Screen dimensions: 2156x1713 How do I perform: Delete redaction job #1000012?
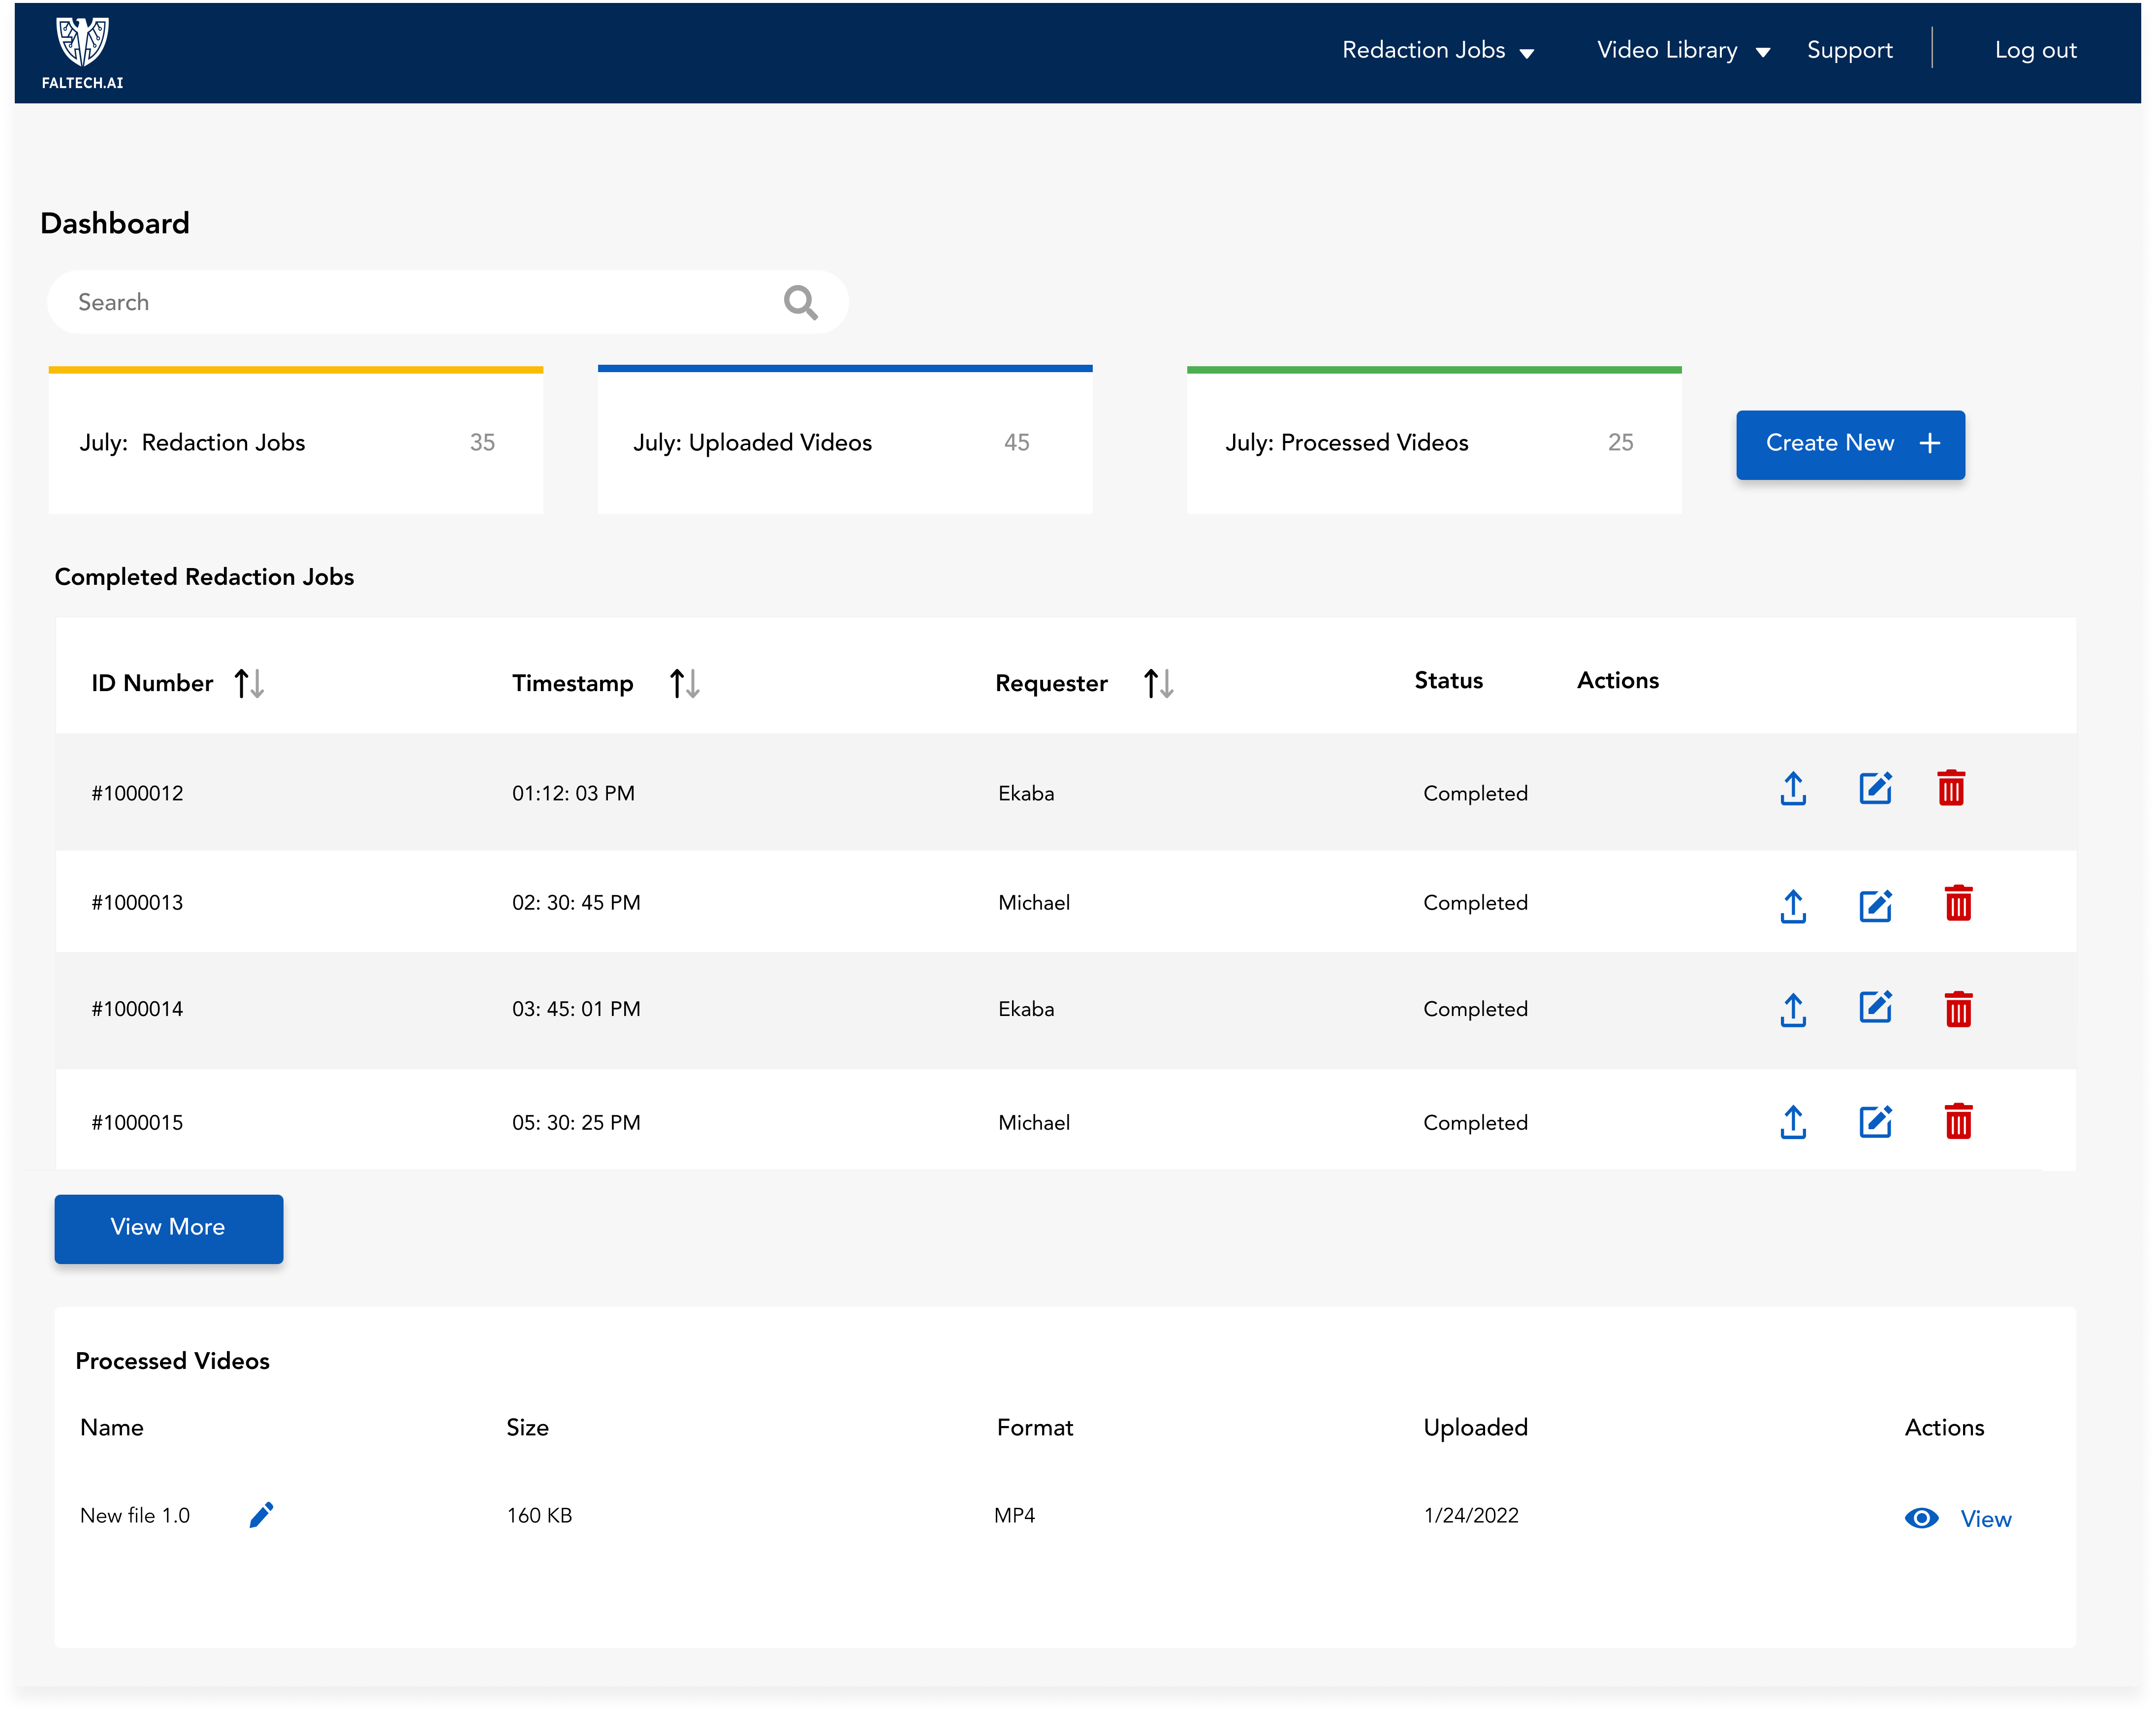coord(1951,788)
